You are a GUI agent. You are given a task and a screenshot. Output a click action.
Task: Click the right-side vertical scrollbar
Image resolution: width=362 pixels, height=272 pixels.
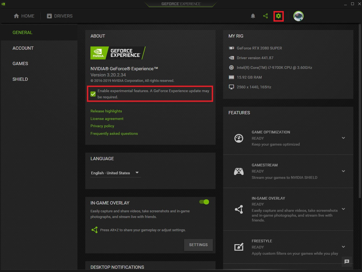click(360, 111)
